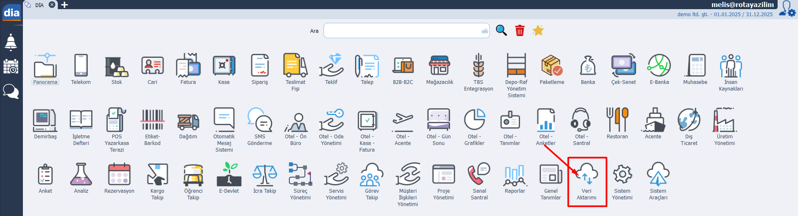Open the Fatura module
Viewport: 798px width, 216px height.
point(188,66)
